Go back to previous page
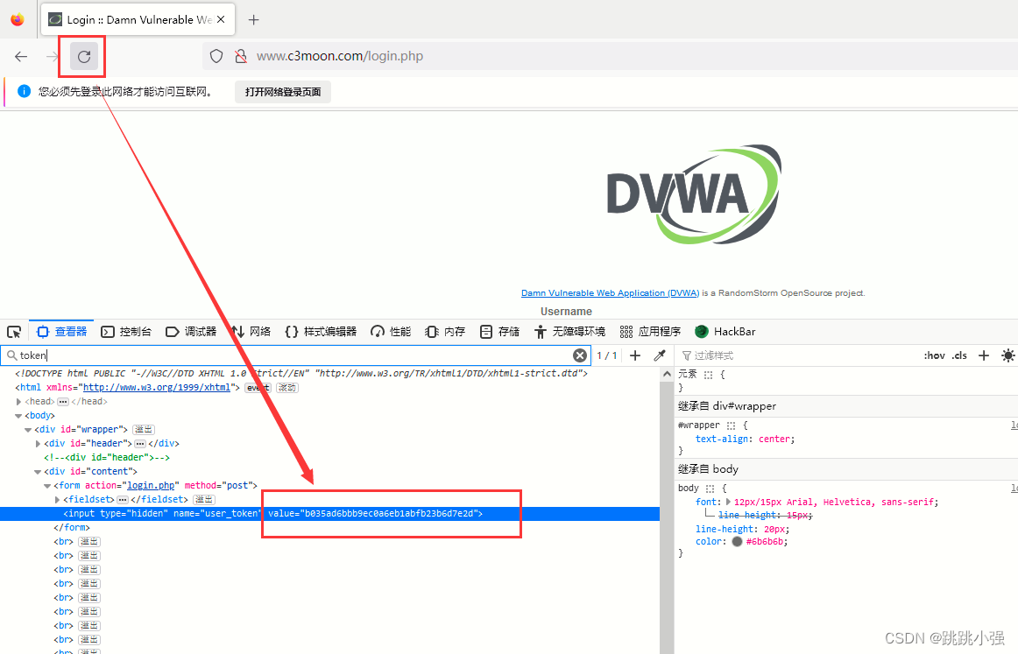 tap(21, 56)
